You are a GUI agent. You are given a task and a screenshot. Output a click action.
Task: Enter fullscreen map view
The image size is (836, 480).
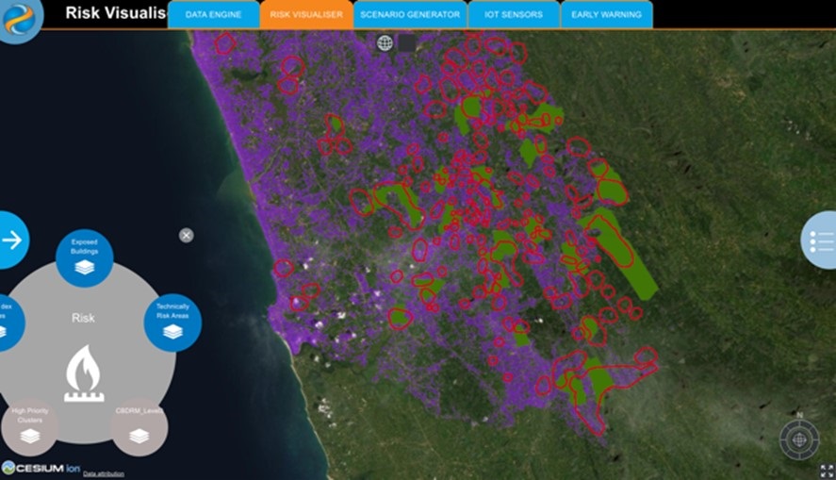point(826,470)
